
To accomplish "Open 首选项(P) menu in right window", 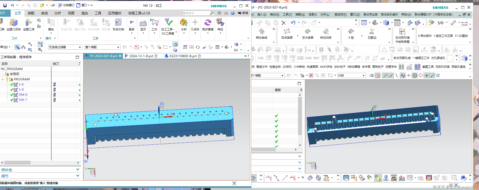I will click(340, 14).
